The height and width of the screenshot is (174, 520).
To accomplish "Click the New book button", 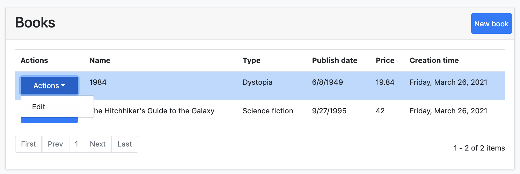I will (491, 23).
